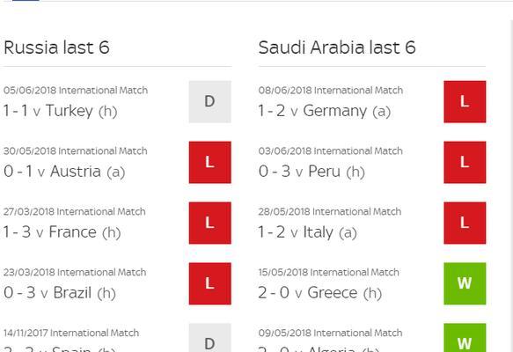The width and height of the screenshot is (513, 352).
Task: Click the W badge for Algeria match
Action: click(x=465, y=338)
